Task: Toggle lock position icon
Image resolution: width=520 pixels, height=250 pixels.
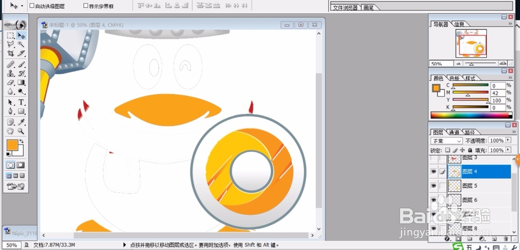Action: click(462, 150)
